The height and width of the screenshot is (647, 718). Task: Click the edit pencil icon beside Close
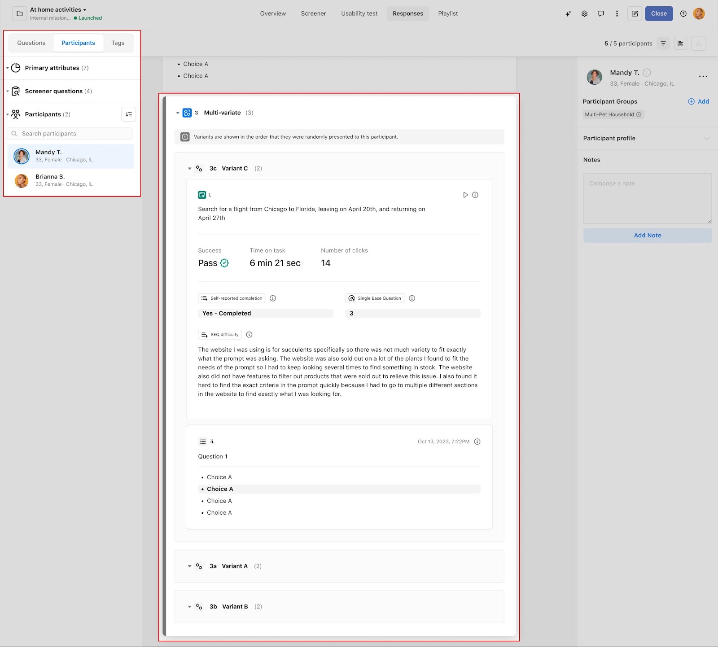point(635,13)
